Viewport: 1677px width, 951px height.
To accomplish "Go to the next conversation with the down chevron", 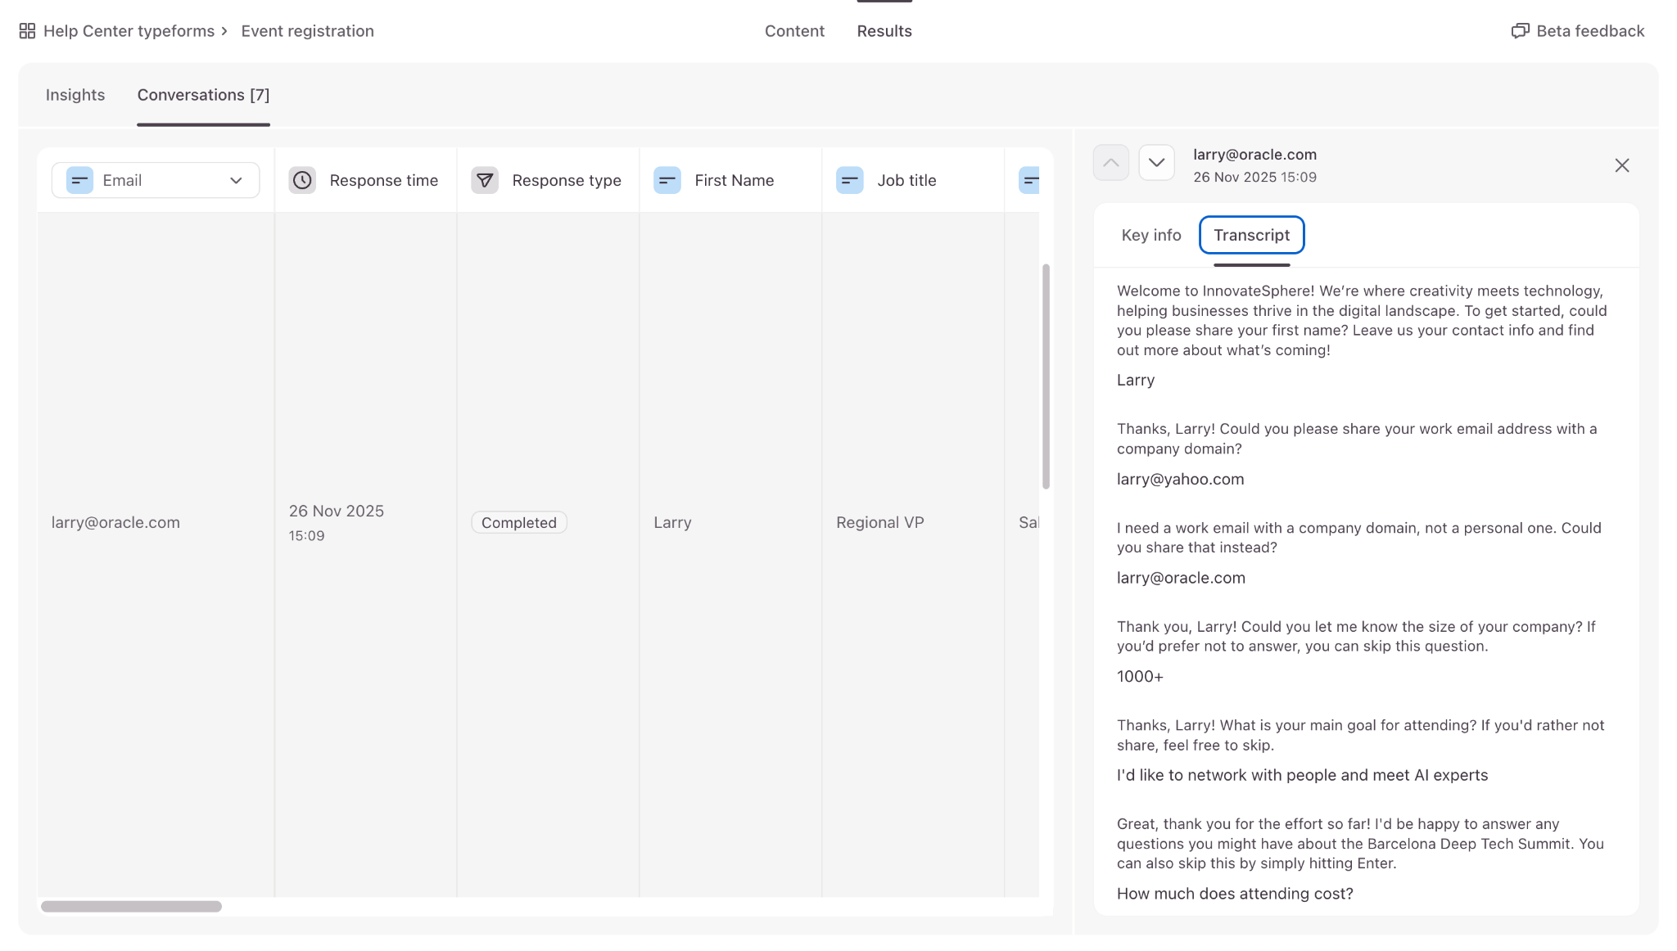I will click(x=1156, y=163).
